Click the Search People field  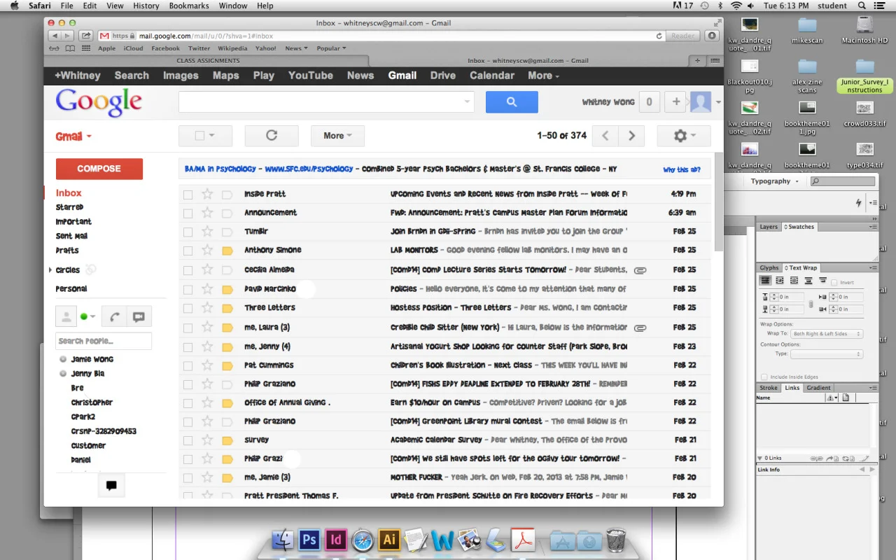[104, 341]
